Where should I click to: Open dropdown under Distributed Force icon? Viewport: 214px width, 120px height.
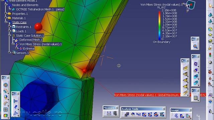[8, 93]
